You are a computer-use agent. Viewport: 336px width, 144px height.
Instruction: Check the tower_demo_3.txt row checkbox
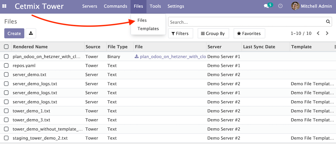click(6, 120)
